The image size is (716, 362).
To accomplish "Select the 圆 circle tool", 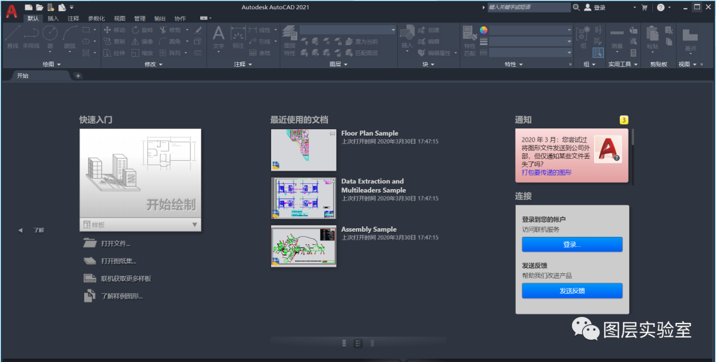I will click(50, 37).
